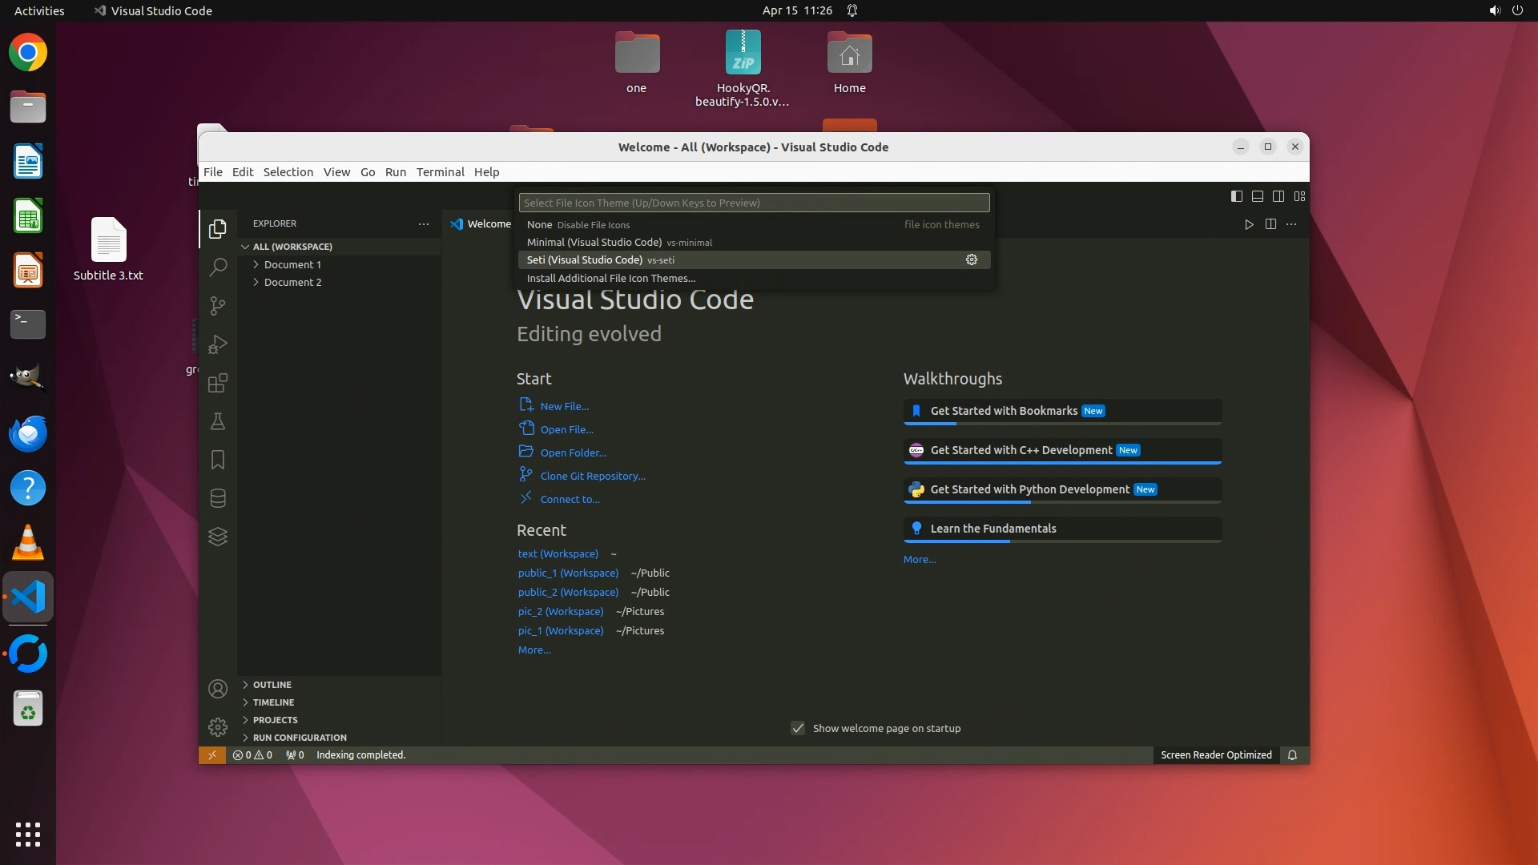
Task: Open Run and Debug view icon
Action: pos(218,344)
